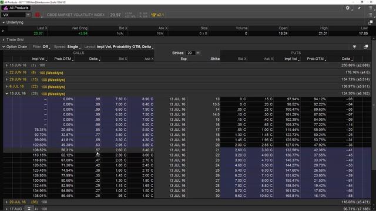
Task: Change the calls Impl Vol column dropdown
Action: 39,59
